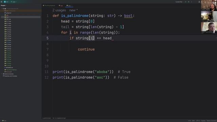Click the "aboba" string literal
Image resolution: width=217 pixels, height=122 pixels.
tap(102, 72)
